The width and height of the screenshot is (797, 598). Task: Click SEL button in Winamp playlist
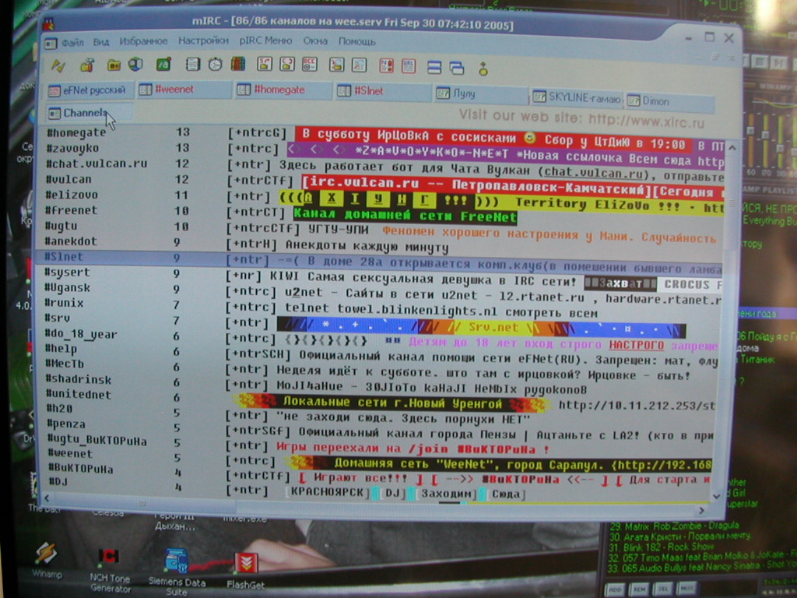click(663, 589)
